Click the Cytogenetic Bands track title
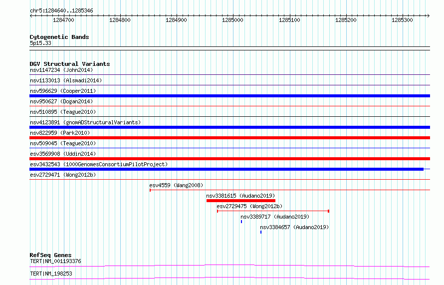Screen dimensions: 444x285 [x=59, y=37]
